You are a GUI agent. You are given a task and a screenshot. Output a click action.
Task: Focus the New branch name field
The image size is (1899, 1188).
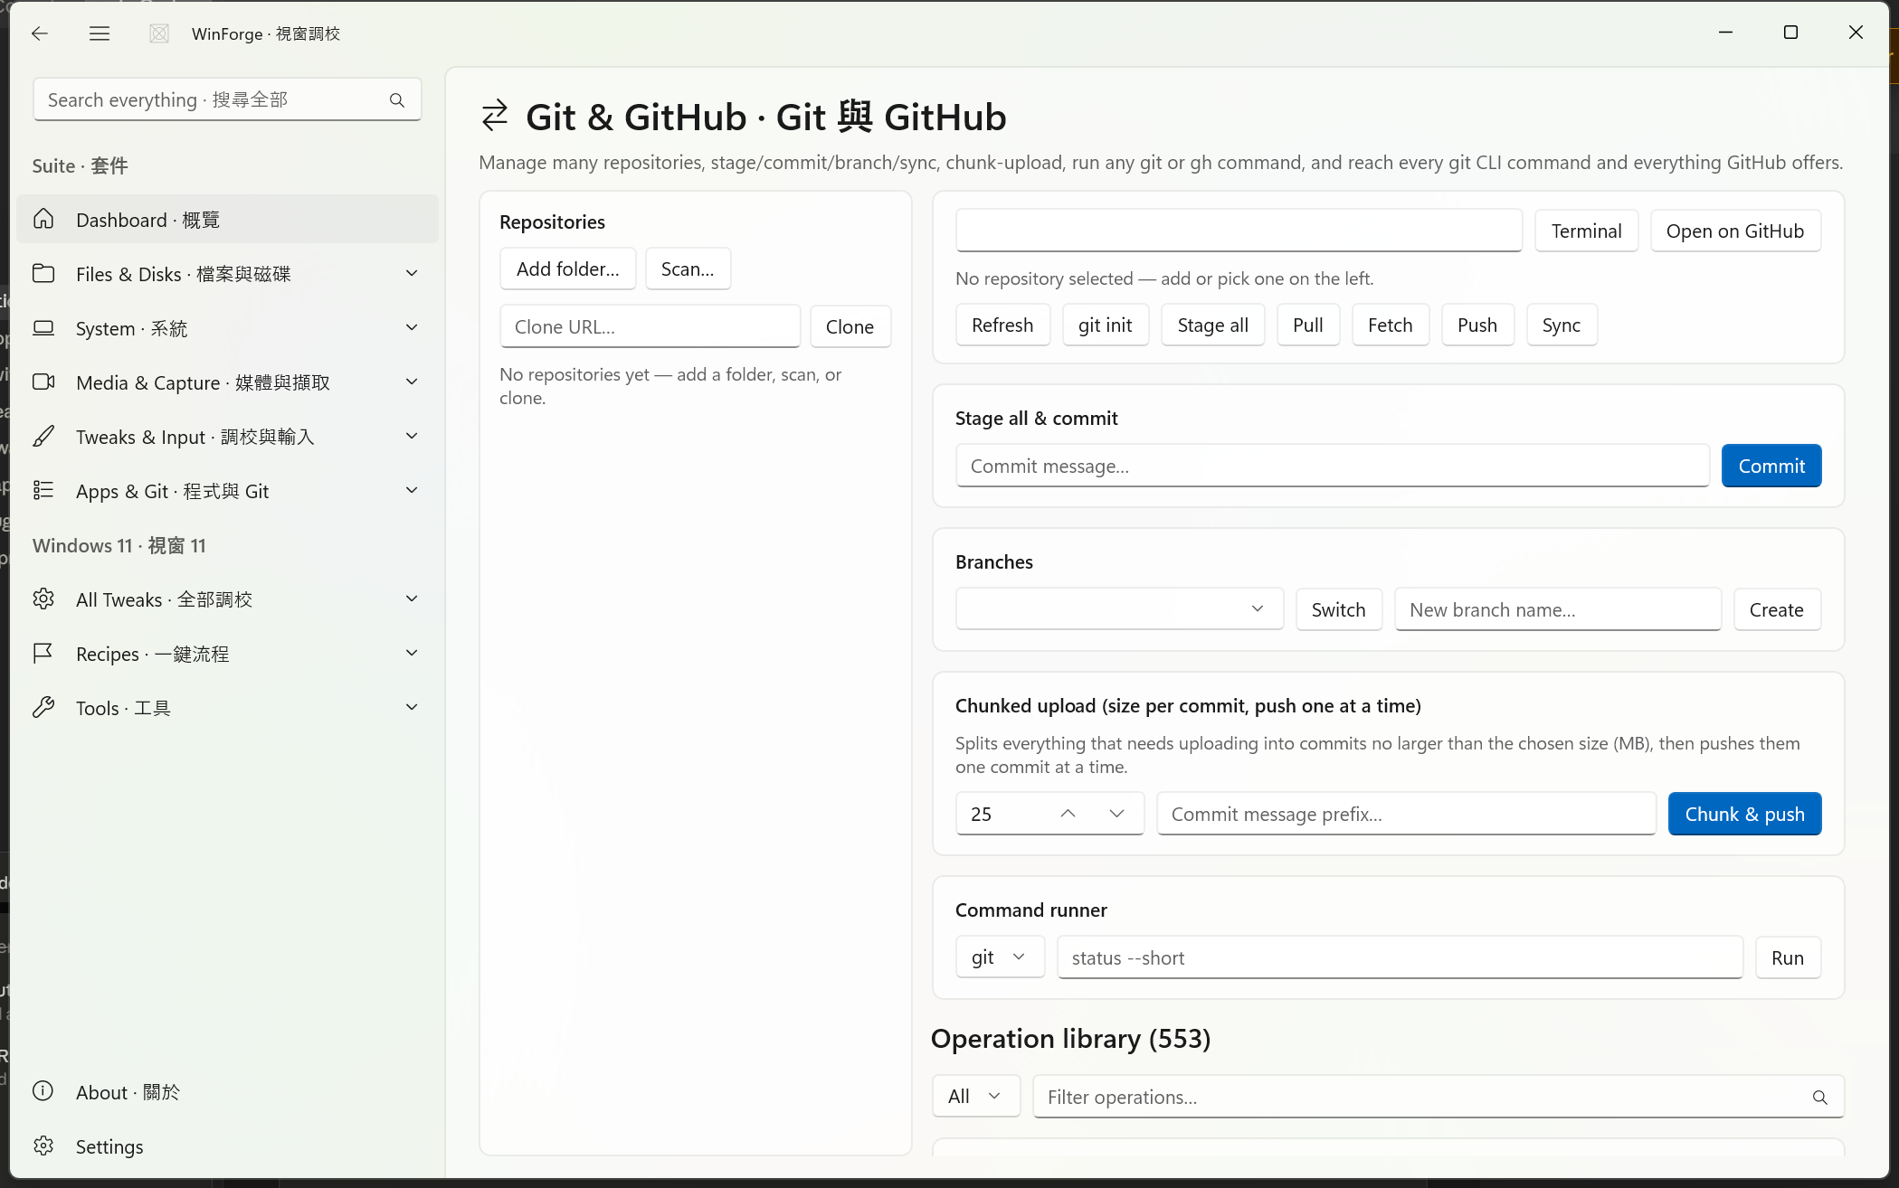1557,609
